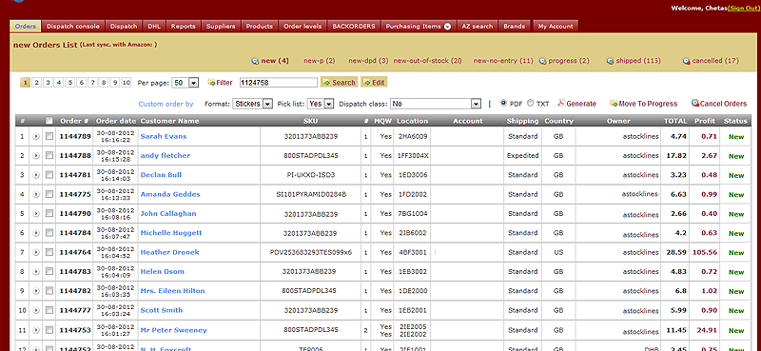Go to page 5 of orders
This screenshot has width=761, height=351.
[x=70, y=83]
